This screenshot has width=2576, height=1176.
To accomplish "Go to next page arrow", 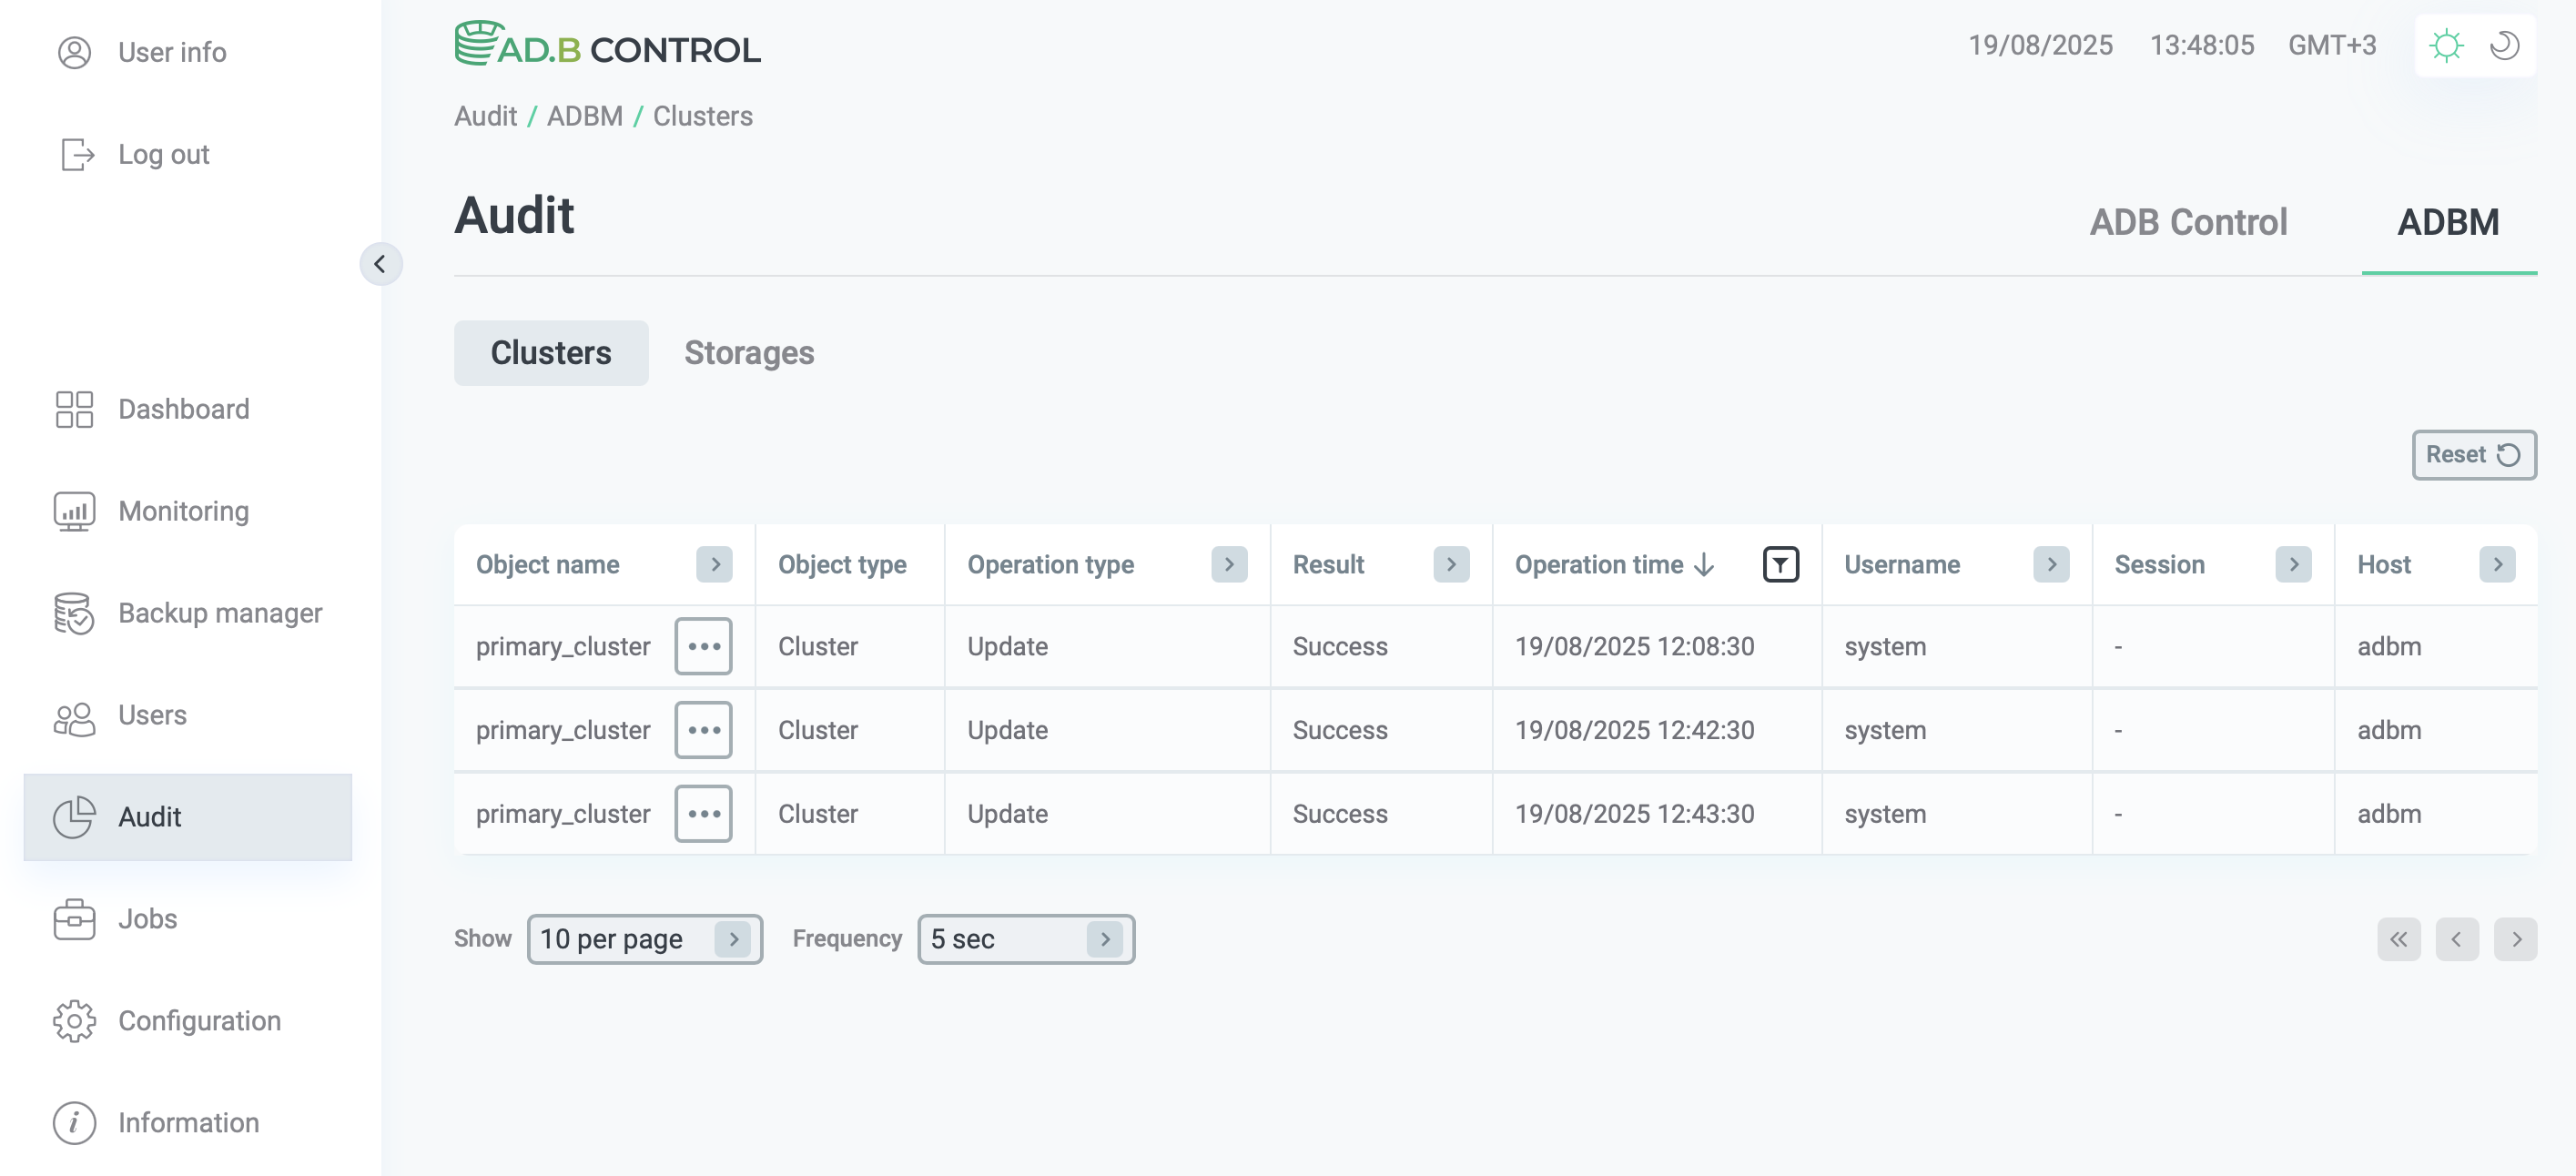I will click(2515, 939).
